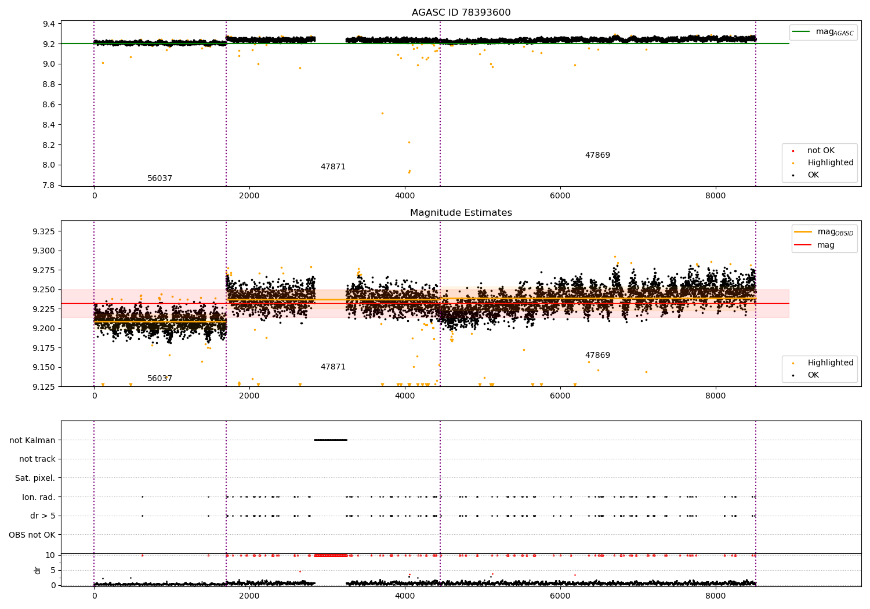The height and width of the screenshot is (609, 870).
Task: Click y-tick '9.4' on top plot
Action: point(49,24)
